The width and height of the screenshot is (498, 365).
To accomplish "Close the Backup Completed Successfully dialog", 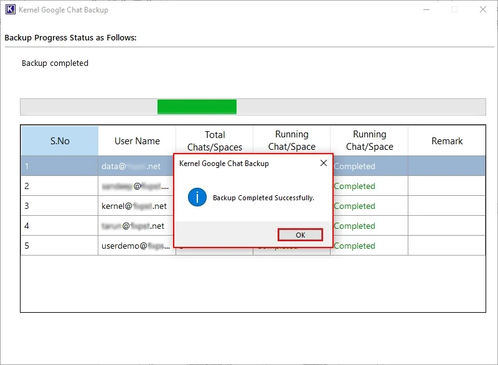I will point(301,234).
